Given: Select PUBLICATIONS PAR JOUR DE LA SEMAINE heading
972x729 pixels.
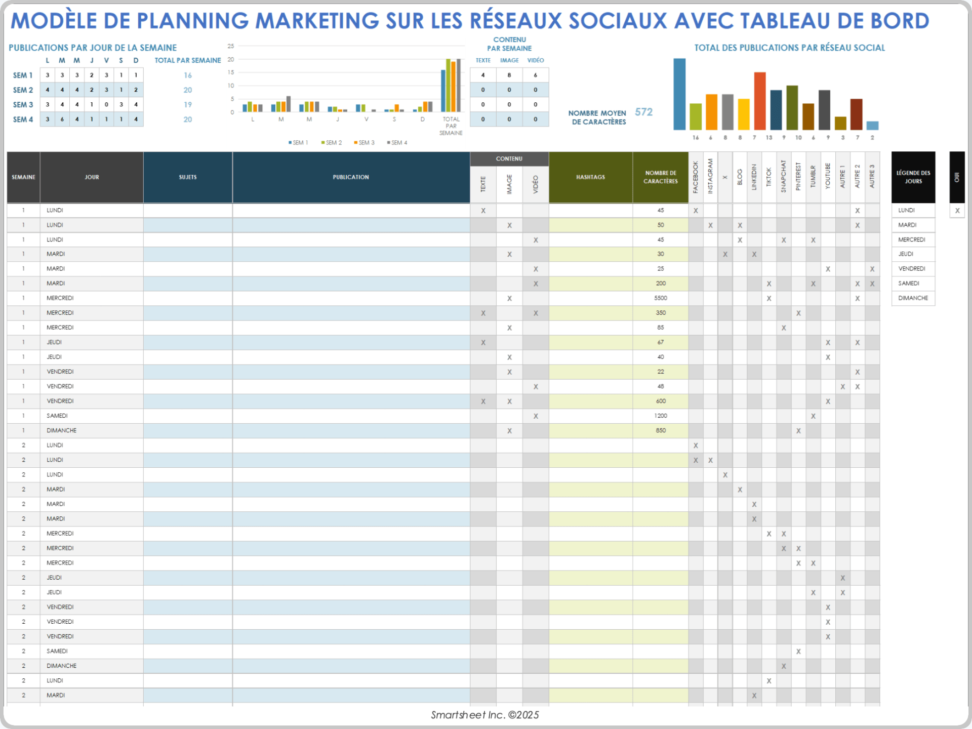Looking at the screenshot, I should pos(93,48).
